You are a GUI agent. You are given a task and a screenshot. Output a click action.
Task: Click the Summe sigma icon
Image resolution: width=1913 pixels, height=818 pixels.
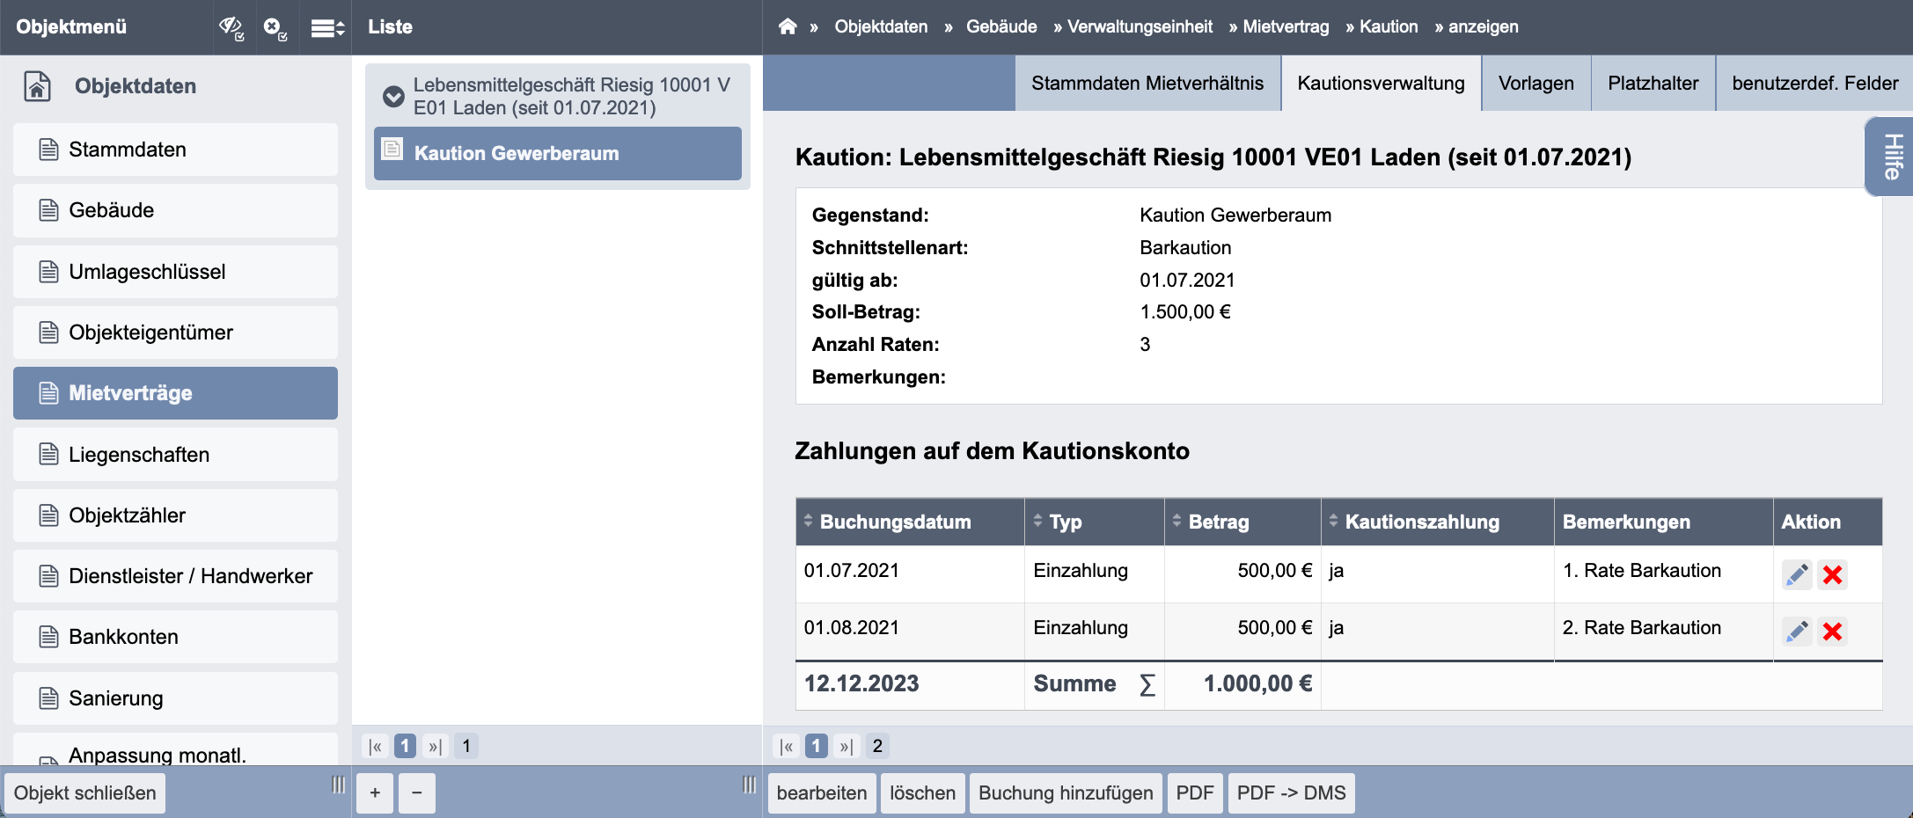pyautogui.click(x=1147, y=685)
